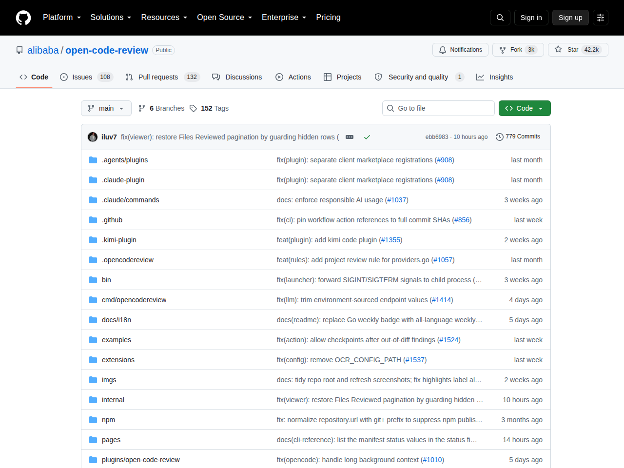Click folder icon for .github
Image resolution: width=624 pixels, height=468 pixels.
93,220
